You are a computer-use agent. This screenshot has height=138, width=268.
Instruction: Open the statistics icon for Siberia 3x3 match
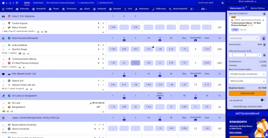[x=27, y=89]
